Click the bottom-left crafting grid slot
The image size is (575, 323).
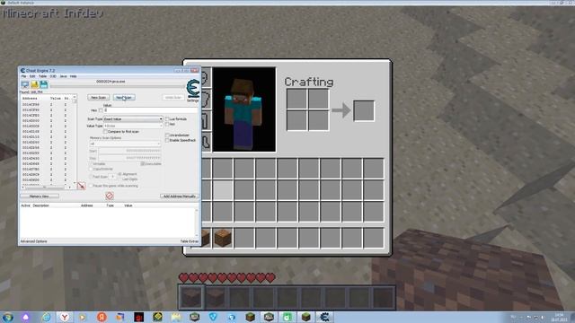(296, 120)
